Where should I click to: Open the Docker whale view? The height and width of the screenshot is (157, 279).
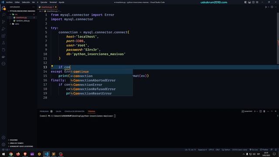[3, 57]
